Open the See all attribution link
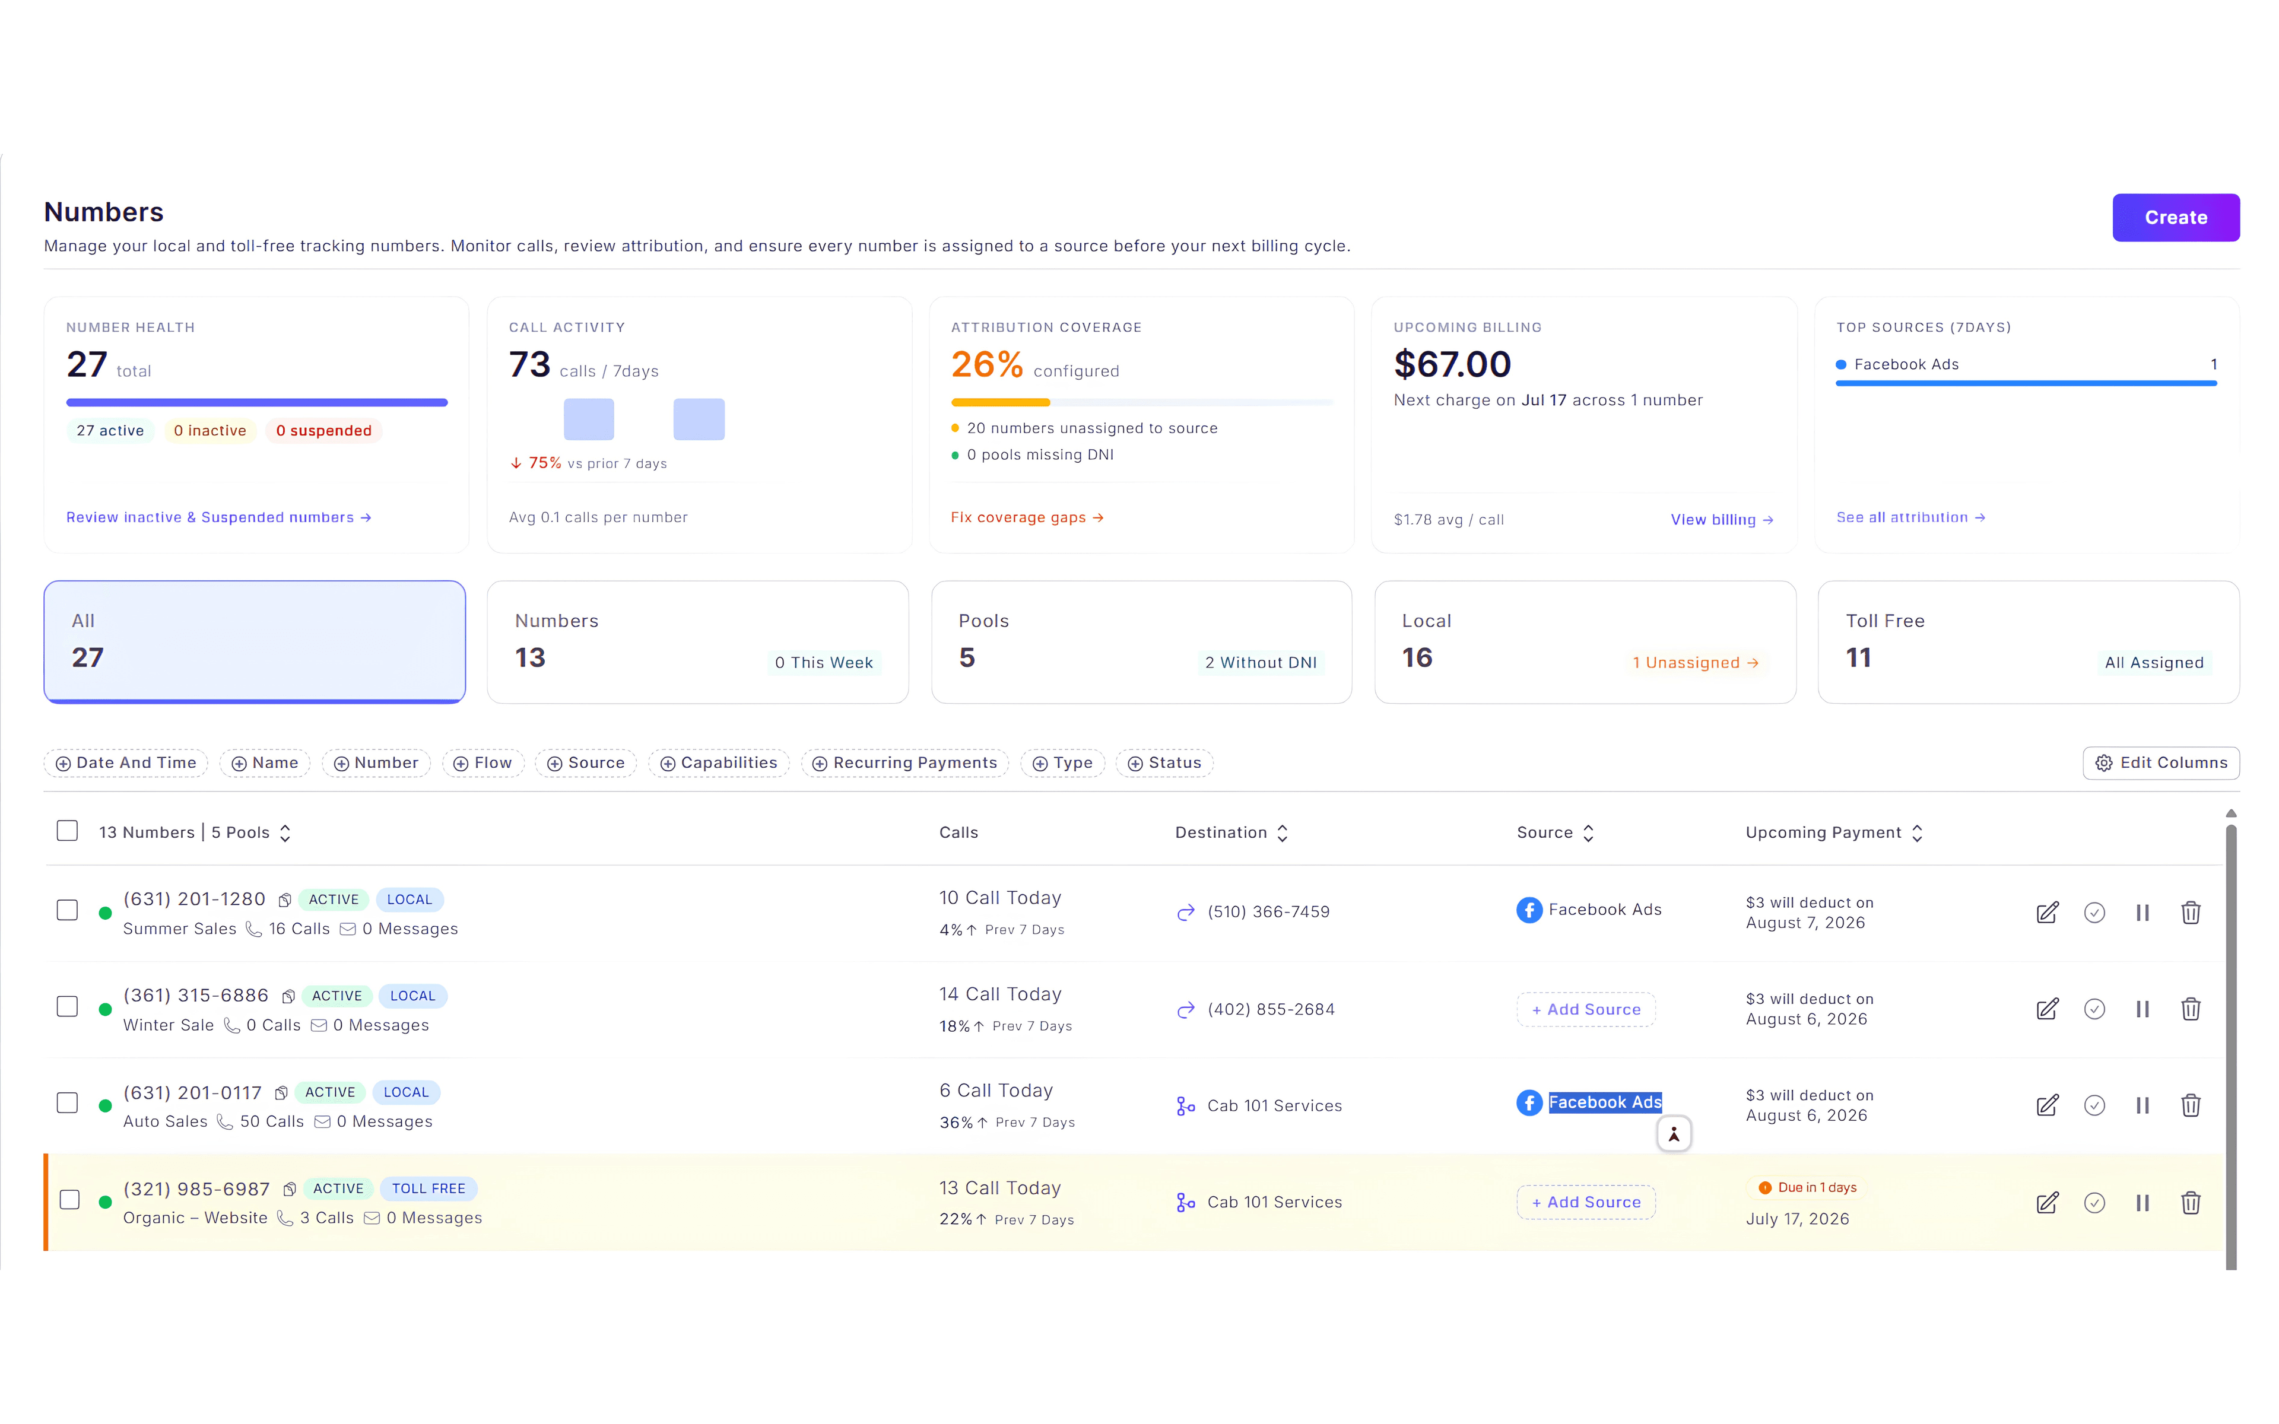Screen dimensions: 2279x1424 [x=1911, y=517]
